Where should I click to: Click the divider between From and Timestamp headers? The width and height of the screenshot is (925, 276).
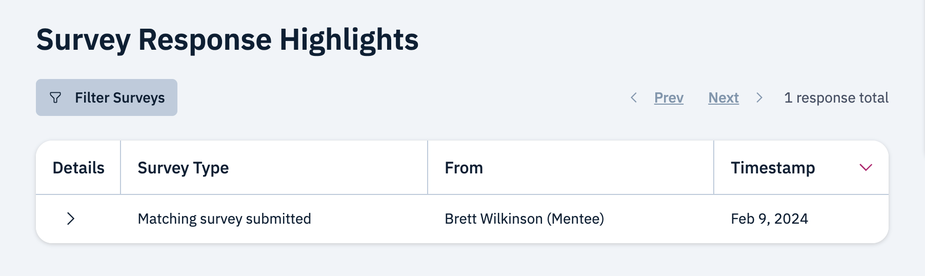click(714, 168)
